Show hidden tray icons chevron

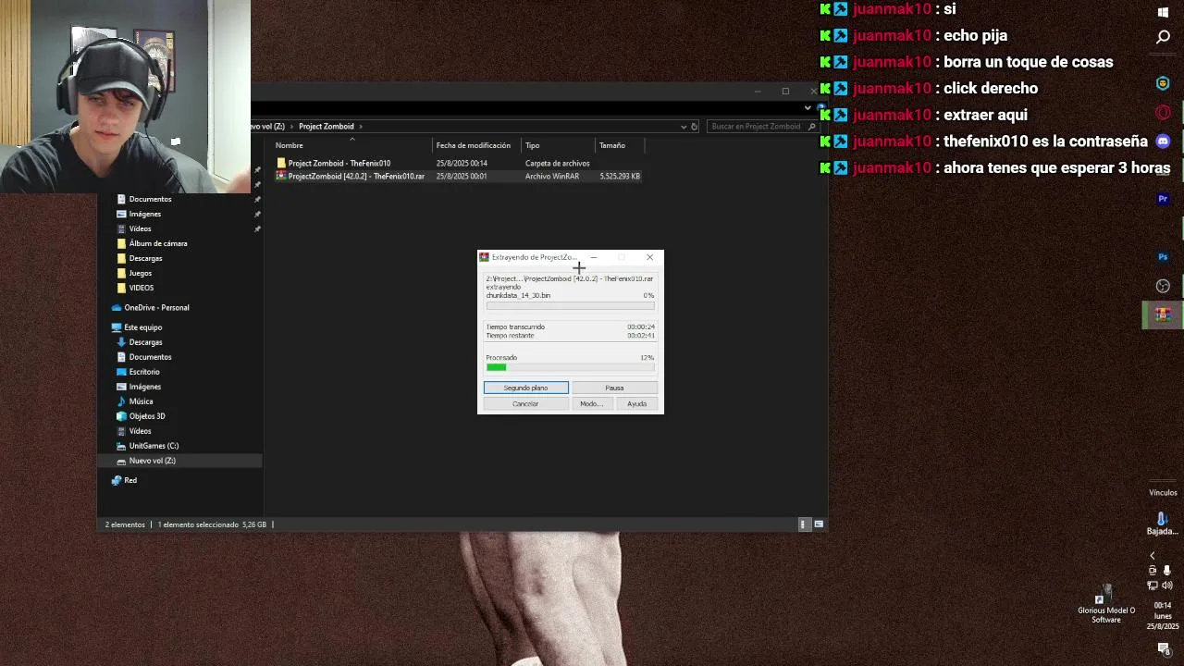pos(1153,556)
